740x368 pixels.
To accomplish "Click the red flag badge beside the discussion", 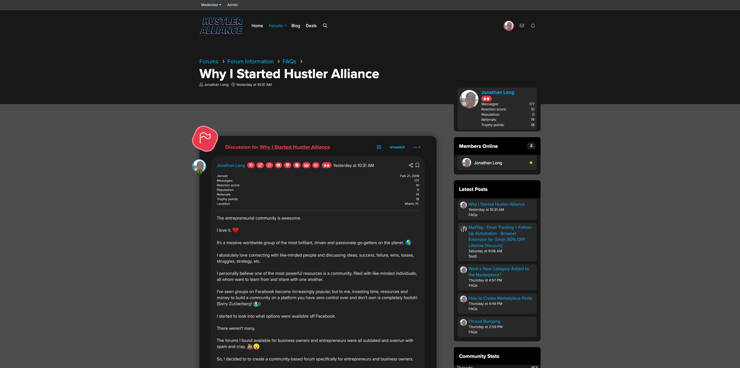I will click(205, 139).
